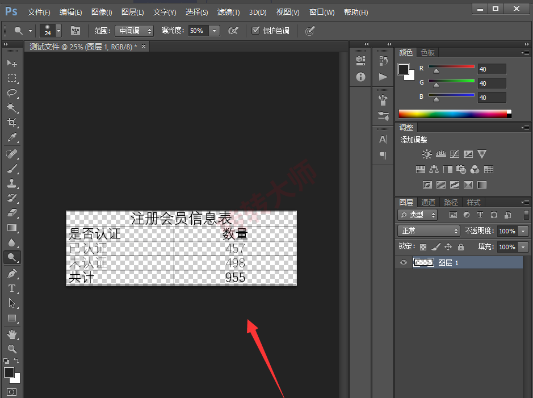Screen dimensions: 533x398
Task: Hide 图层 1 using eye icon
Action: pyautogui.click(x=404, y=262)
